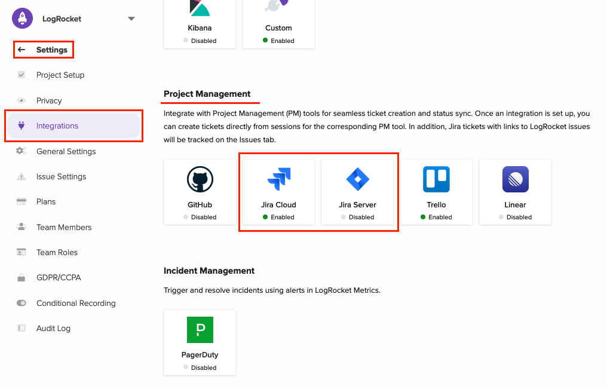
Task: Click the LogRocket project name text
Action: tap(62, 19)
